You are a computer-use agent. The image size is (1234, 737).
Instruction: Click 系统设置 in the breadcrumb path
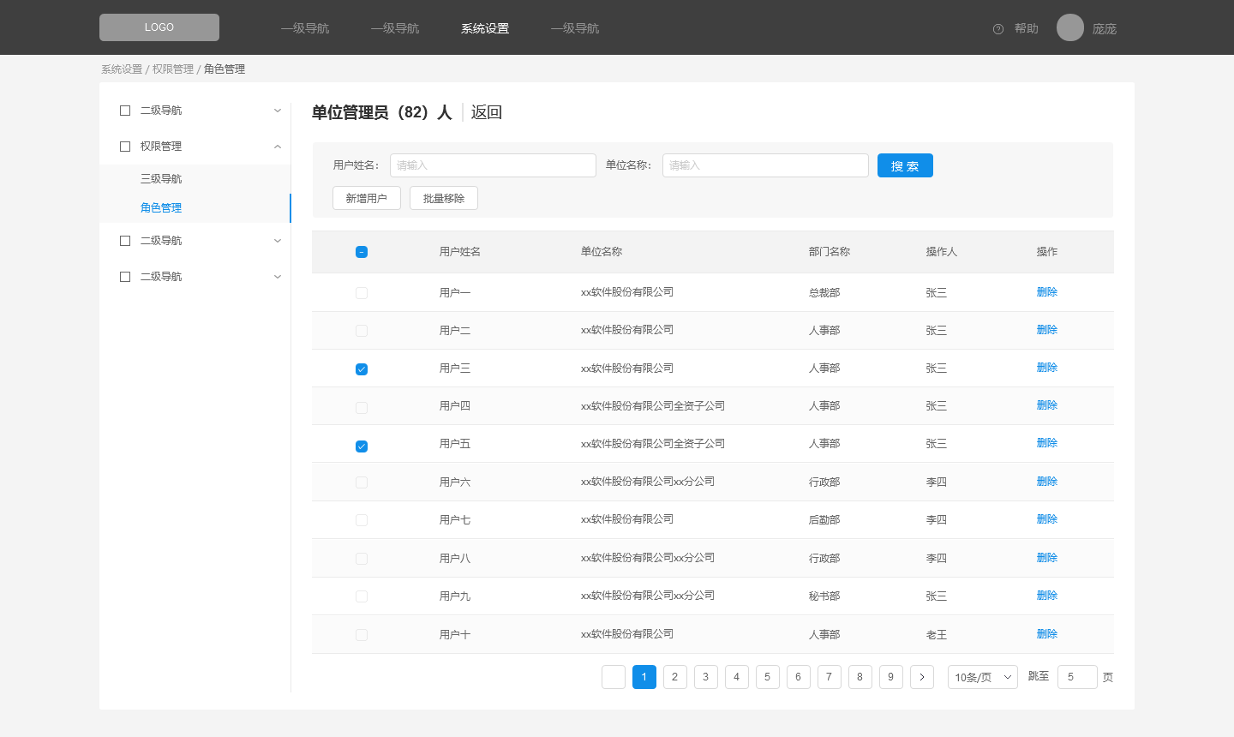coord(122,69)
